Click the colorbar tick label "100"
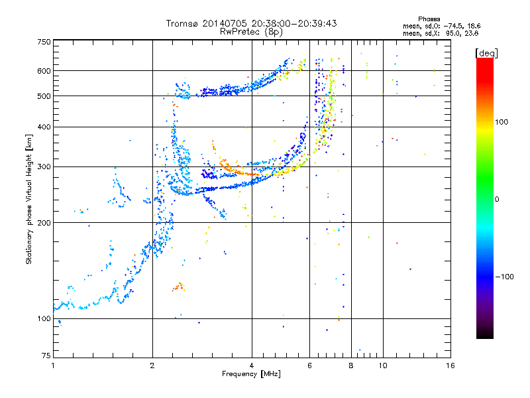This screenshot has width=530, height=398. [x=502, y=122]
